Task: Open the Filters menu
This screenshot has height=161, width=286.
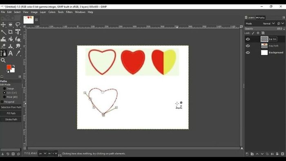Action: point(69,12)
